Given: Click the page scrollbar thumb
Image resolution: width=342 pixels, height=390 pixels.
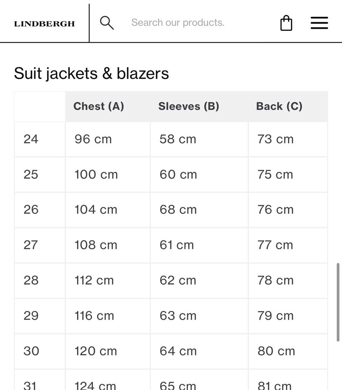Looking at the screenshot, I should 338,302.
